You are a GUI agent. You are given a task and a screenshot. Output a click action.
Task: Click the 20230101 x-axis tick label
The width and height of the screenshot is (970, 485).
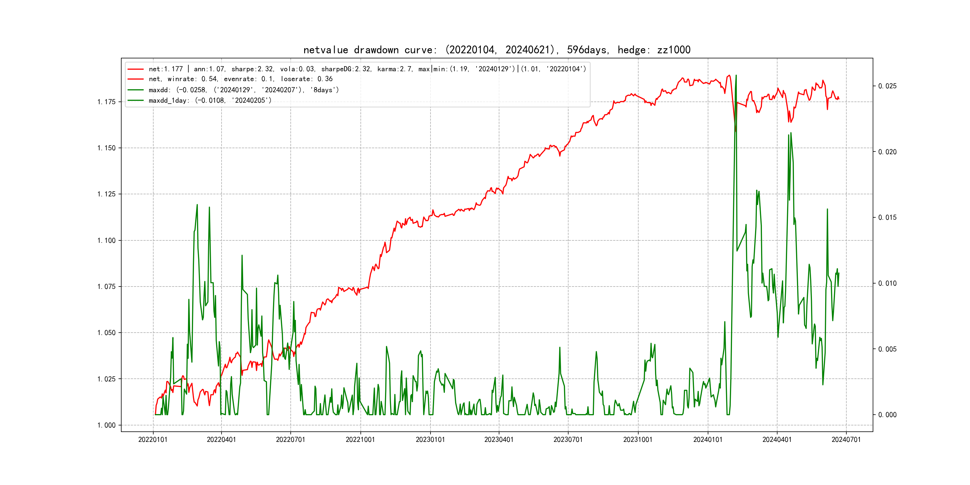pyautogui.click(x=430, y=439)
